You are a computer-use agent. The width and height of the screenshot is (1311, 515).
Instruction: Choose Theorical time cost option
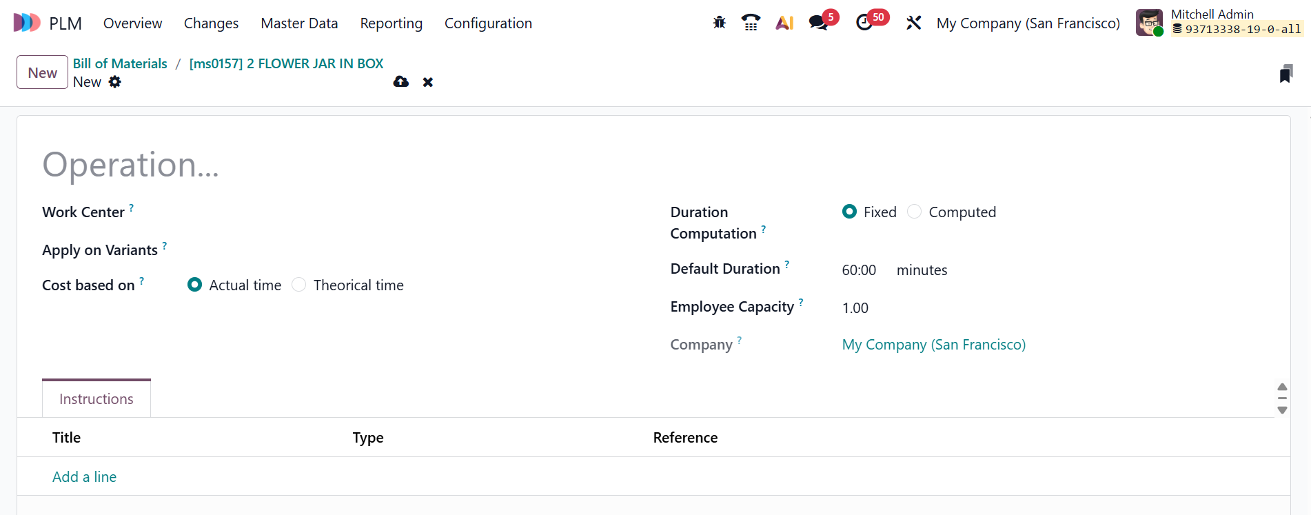[299, 285]
